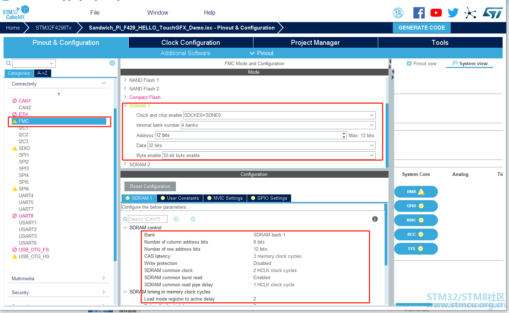This screenshot has height=313, width=509.
Task: Collapse the SDRAM timing parameter group
Action: click(125, 292)
